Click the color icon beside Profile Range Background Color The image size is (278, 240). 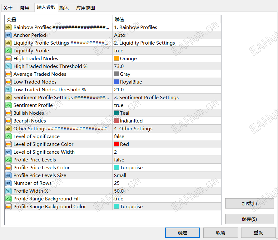coord(8,206)
